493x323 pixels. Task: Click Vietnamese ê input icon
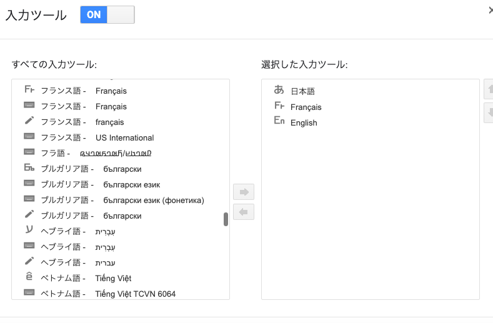29,276
